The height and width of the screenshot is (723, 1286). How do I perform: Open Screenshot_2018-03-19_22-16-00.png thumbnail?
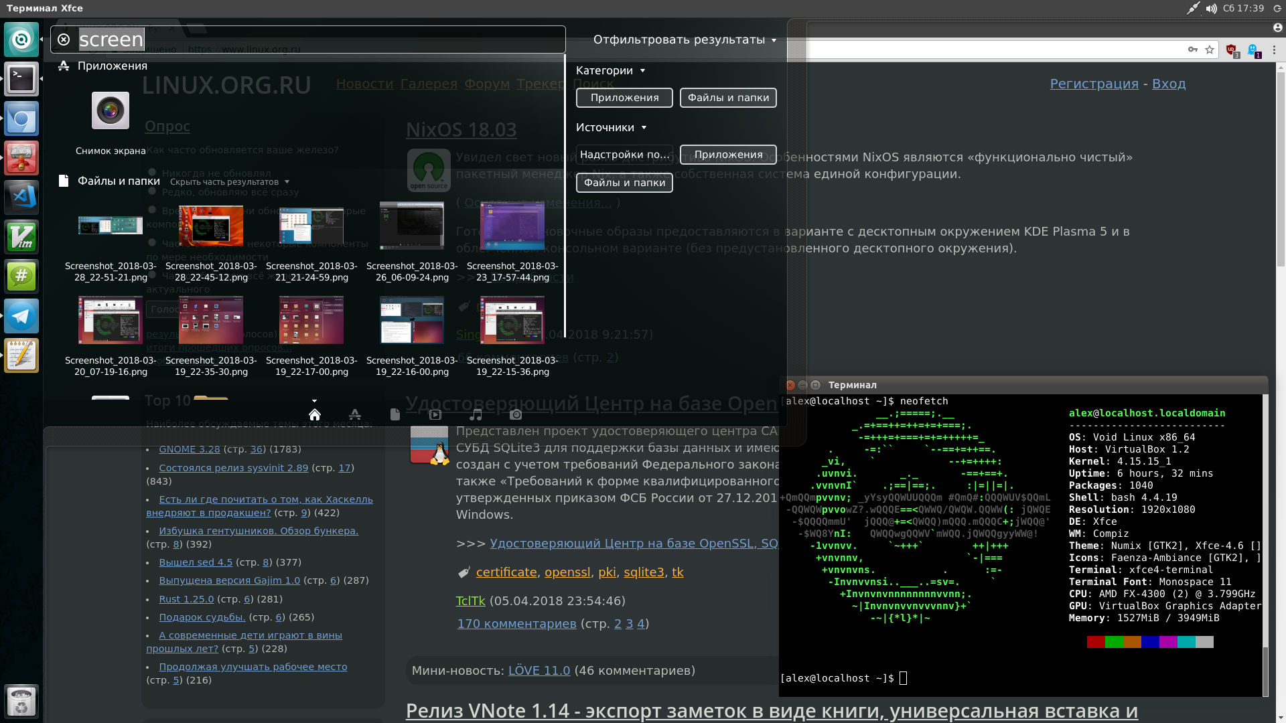(x=412, y=320)
